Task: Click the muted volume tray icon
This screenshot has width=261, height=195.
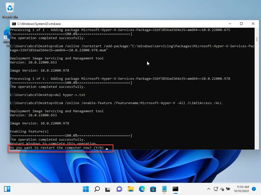Action: [x=222, y=189]
